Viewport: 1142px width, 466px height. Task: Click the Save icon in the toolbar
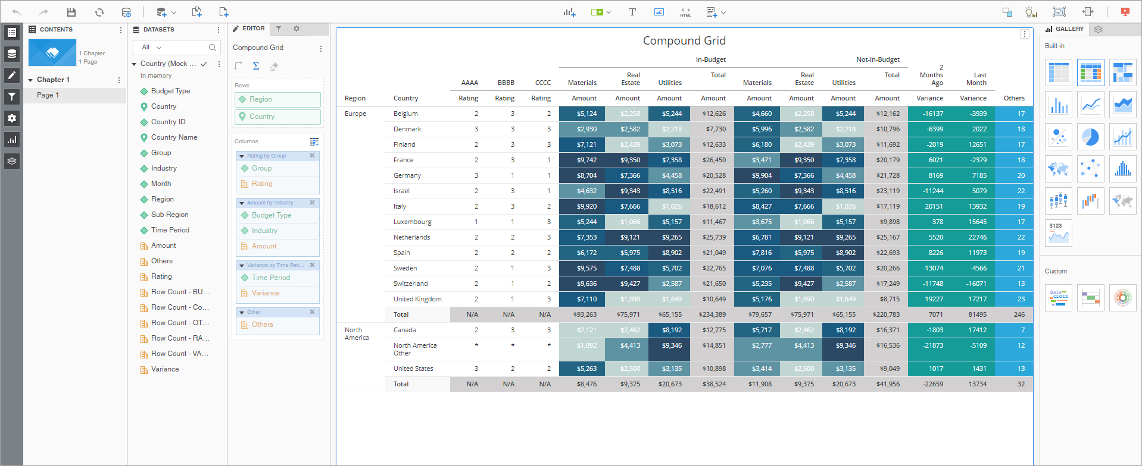click(71, 12)
